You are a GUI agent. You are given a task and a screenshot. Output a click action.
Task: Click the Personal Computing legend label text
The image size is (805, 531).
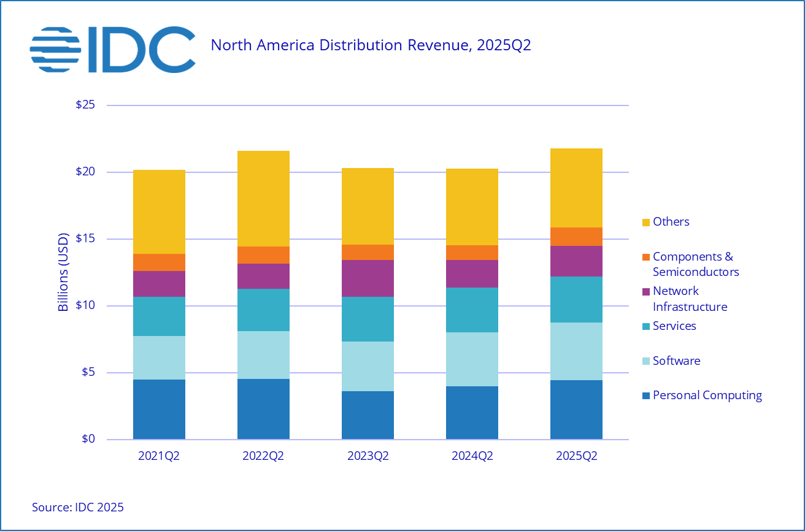(707, 395)
